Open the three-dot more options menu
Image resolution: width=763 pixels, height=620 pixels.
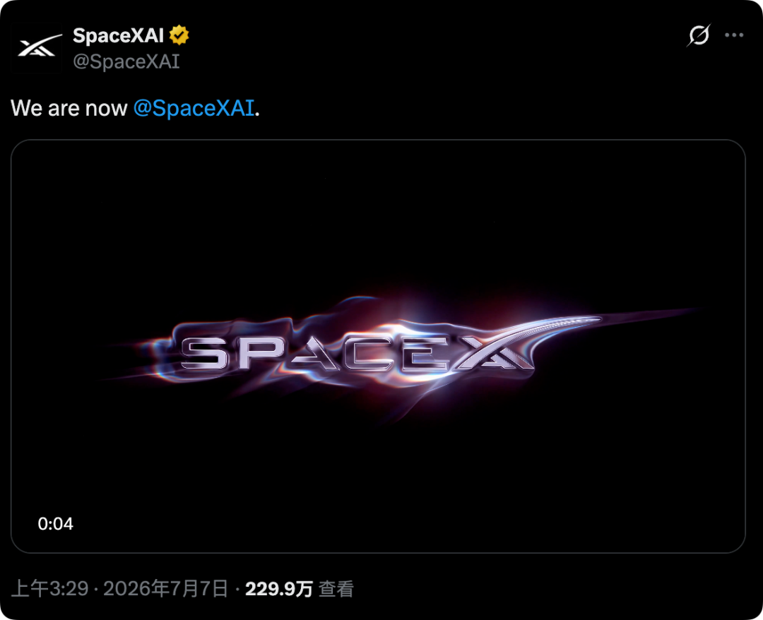(x=734, y=35)
